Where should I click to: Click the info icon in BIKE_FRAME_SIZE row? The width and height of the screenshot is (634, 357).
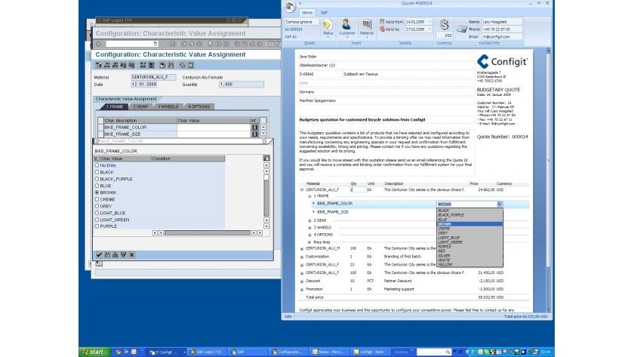click(x=255, y=134)
